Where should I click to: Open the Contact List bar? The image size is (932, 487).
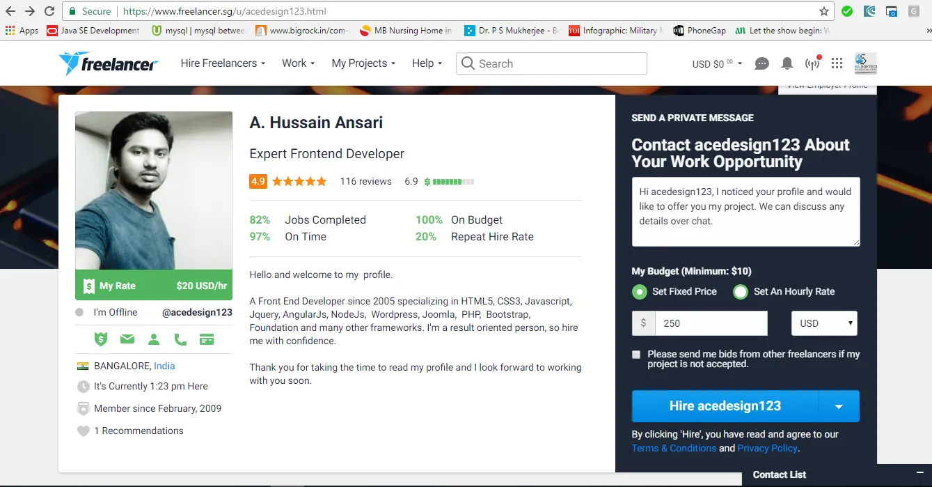[837, 474]
